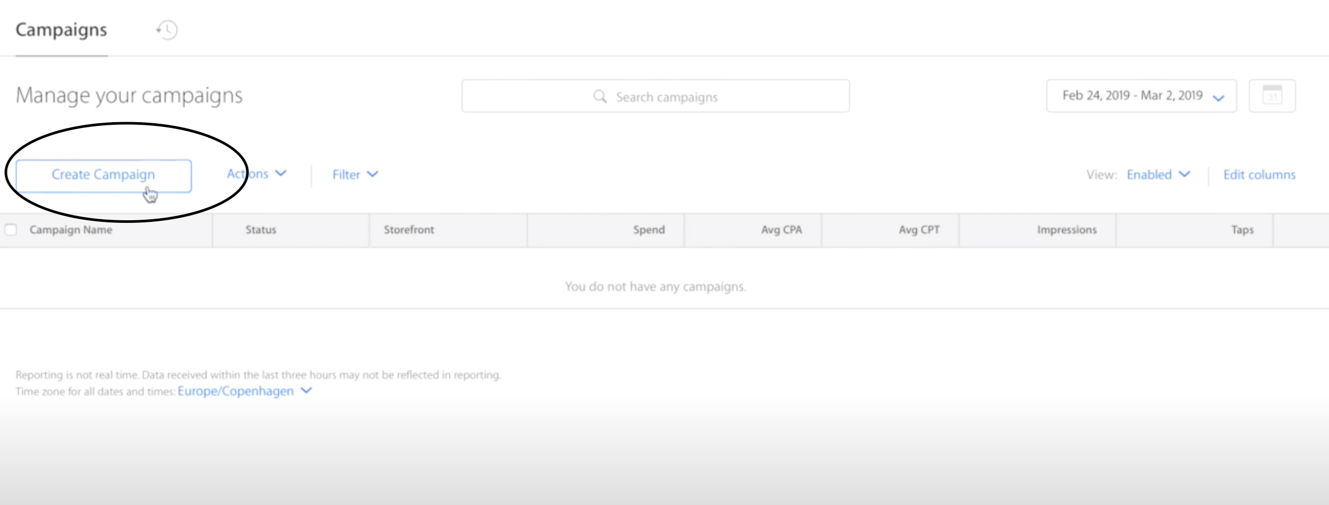Change the View from Enabled
This screenshot has width=1329, height=505.
[1157, 175]
